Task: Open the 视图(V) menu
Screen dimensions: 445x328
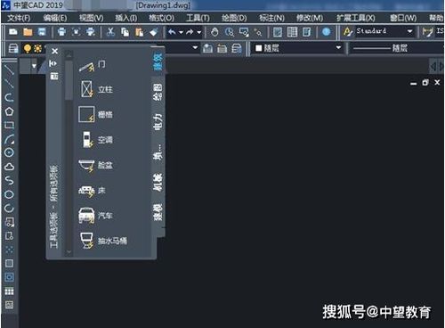Action: pos(91,18)
